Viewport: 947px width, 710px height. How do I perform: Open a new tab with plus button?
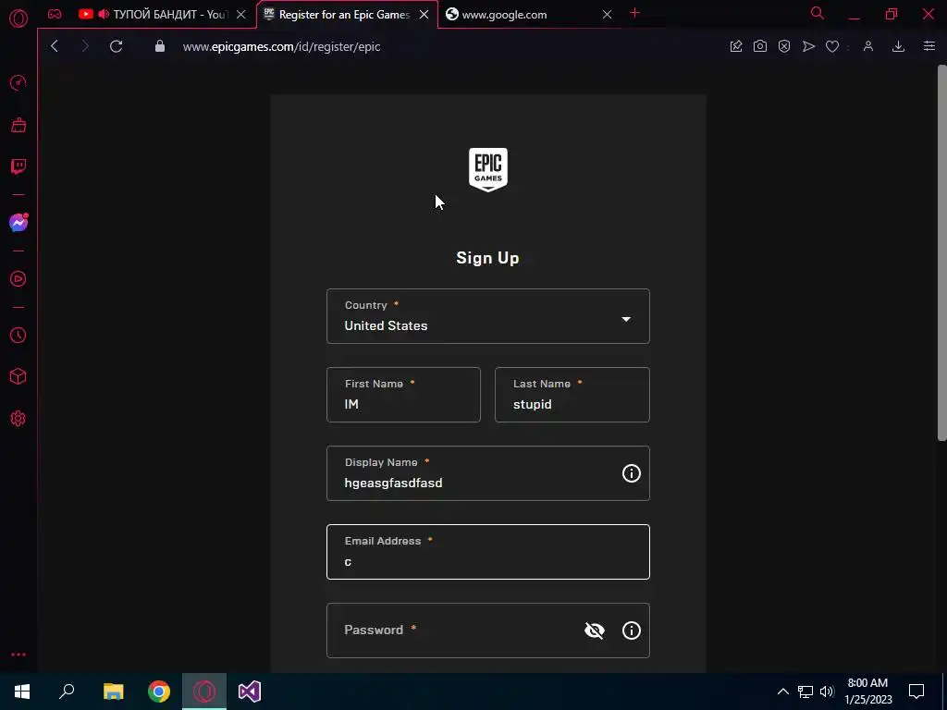634,13
